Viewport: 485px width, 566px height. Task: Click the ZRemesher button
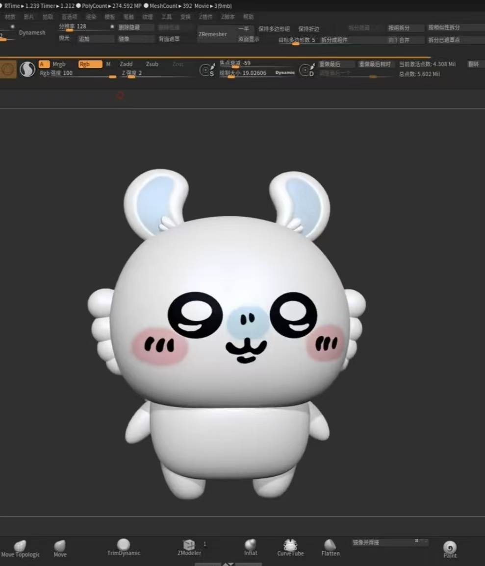click(x=213, y=34)
